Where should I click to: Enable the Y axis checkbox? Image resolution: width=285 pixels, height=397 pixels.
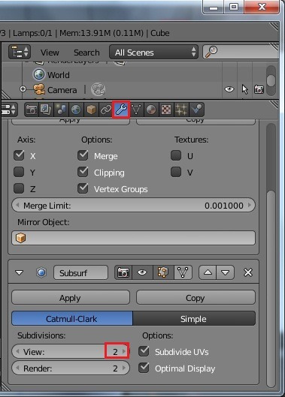(19, 172)
